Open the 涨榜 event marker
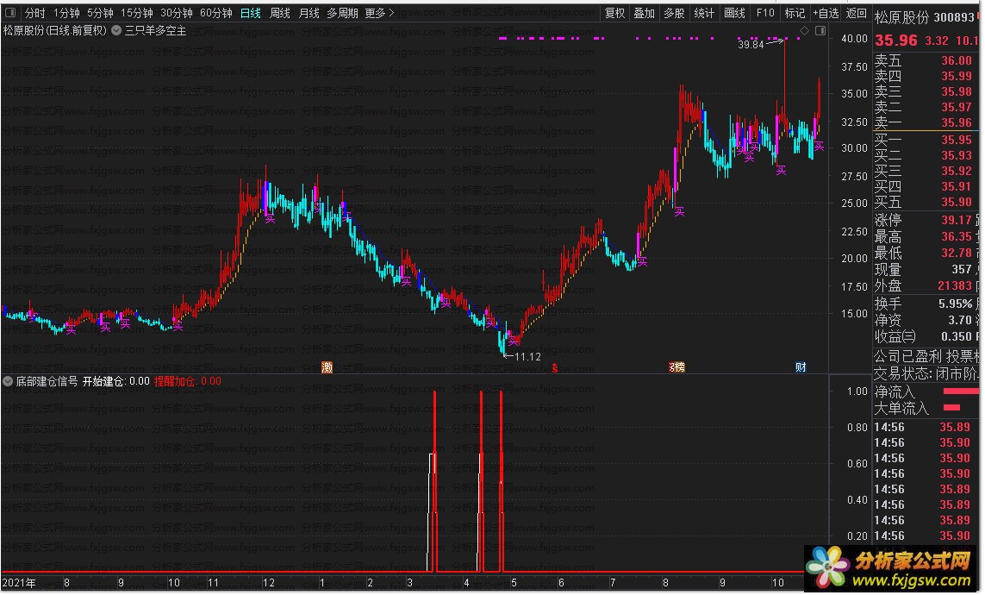The image size is (985, 595). click(676, 367)
